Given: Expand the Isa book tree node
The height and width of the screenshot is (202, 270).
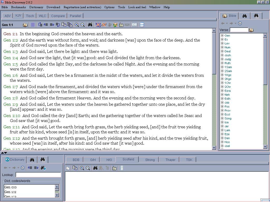Looking at the screenshot, I should [x=222, y=122].
